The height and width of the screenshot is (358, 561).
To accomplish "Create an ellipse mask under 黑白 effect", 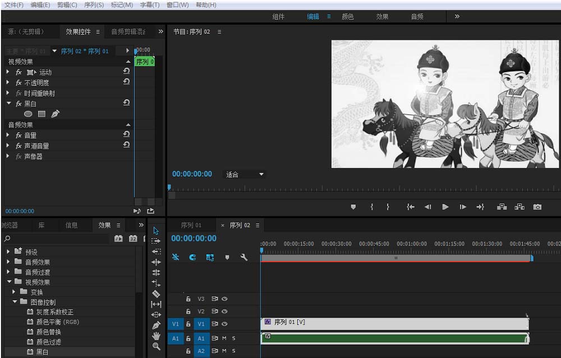I will point(28,114).
